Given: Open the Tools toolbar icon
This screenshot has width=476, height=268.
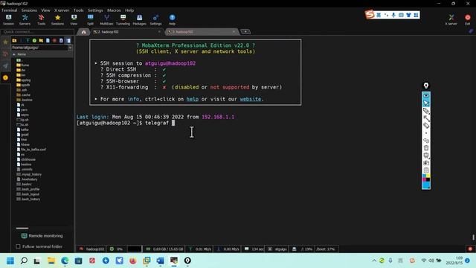Looking at the screenshot, I should (42, 19).
